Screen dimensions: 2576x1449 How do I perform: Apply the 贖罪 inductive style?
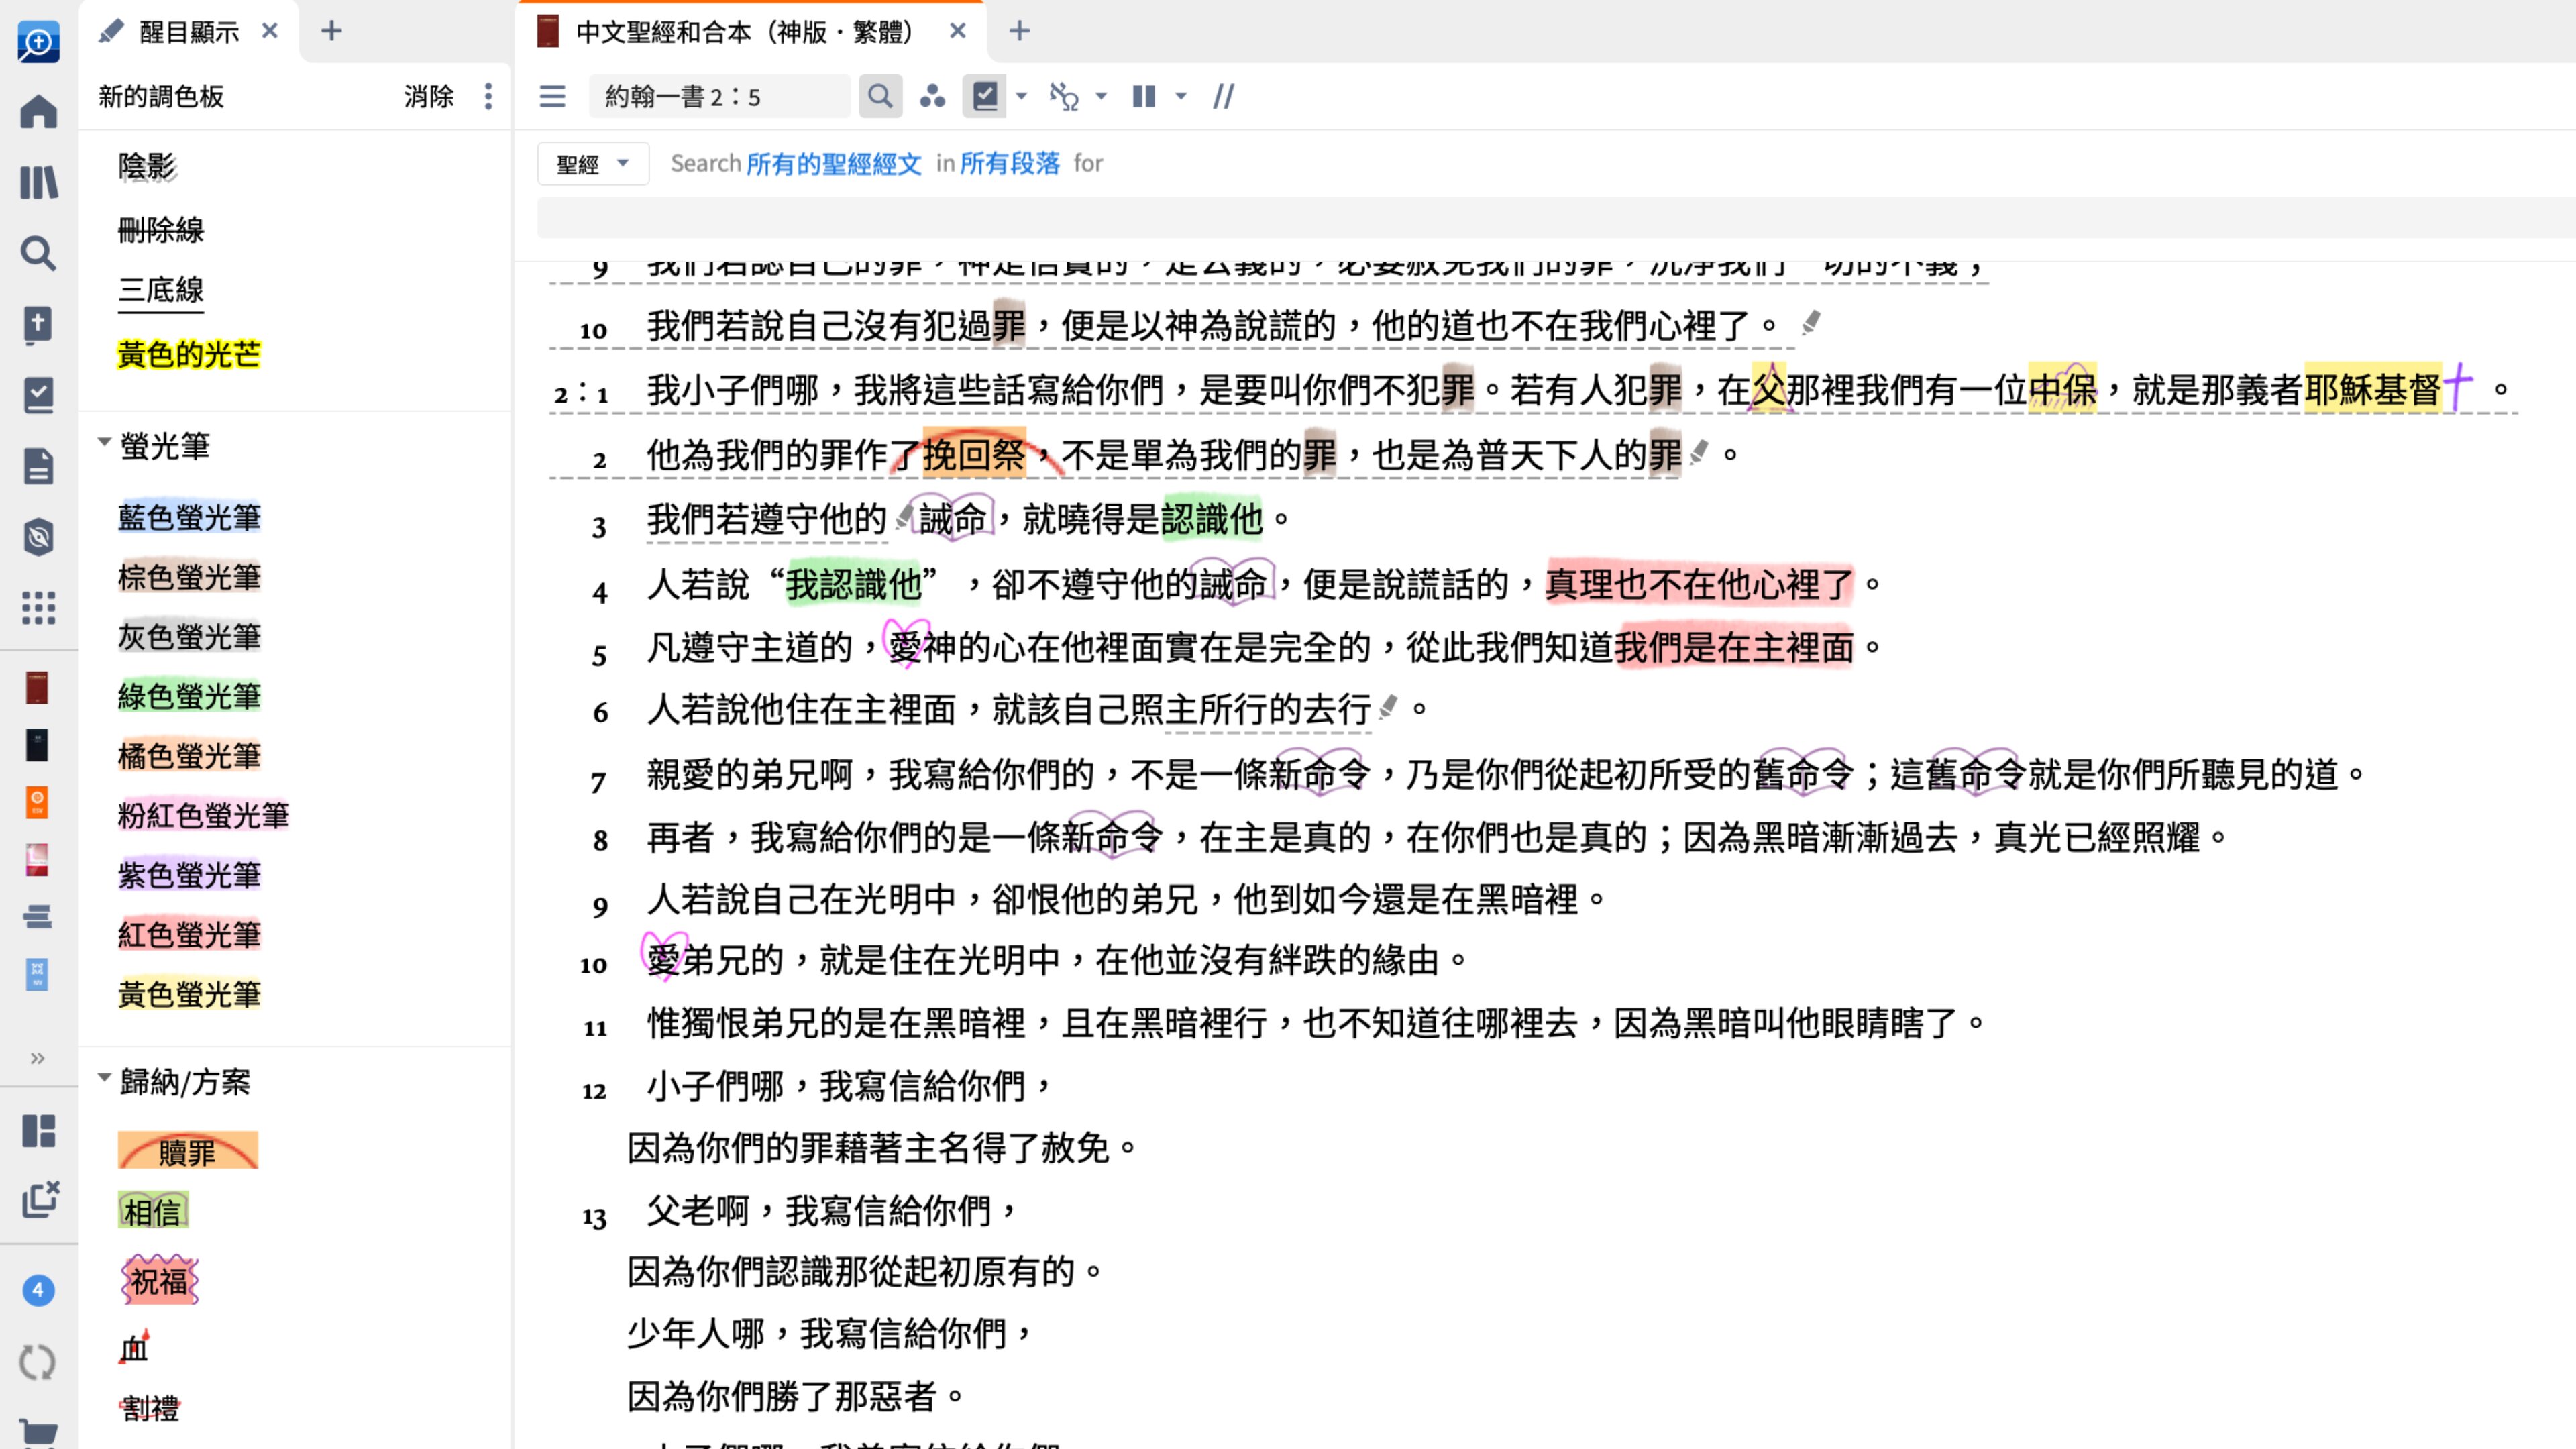pyautogui.click(x=187, y=1151)
